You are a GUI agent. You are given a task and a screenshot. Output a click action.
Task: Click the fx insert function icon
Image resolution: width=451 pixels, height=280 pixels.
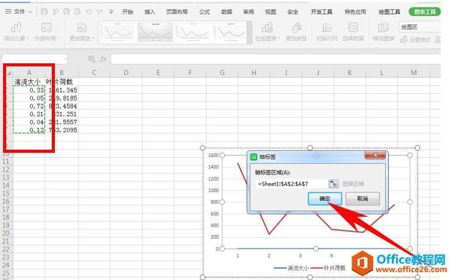(104, 59)
